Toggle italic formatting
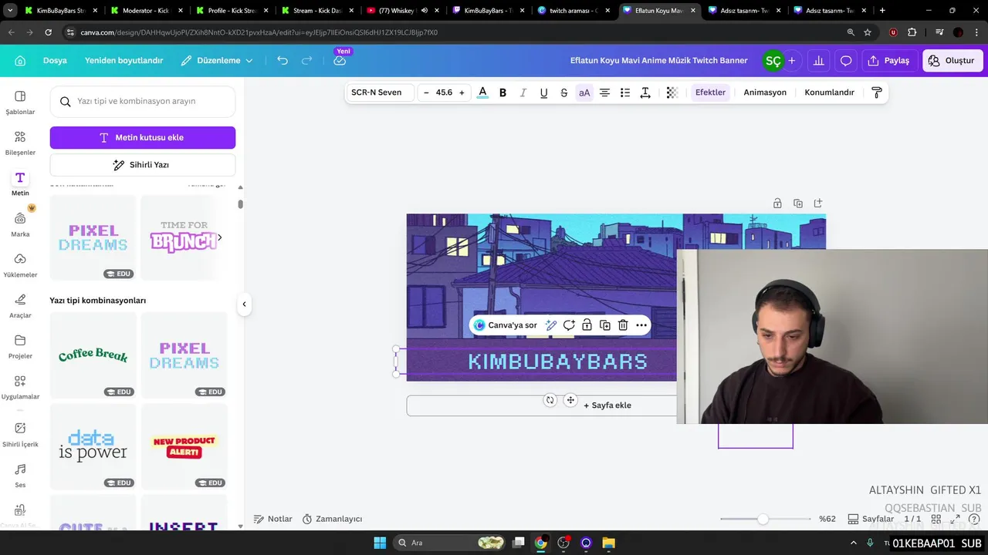This screenshot has height=555, width=988. 523,92
